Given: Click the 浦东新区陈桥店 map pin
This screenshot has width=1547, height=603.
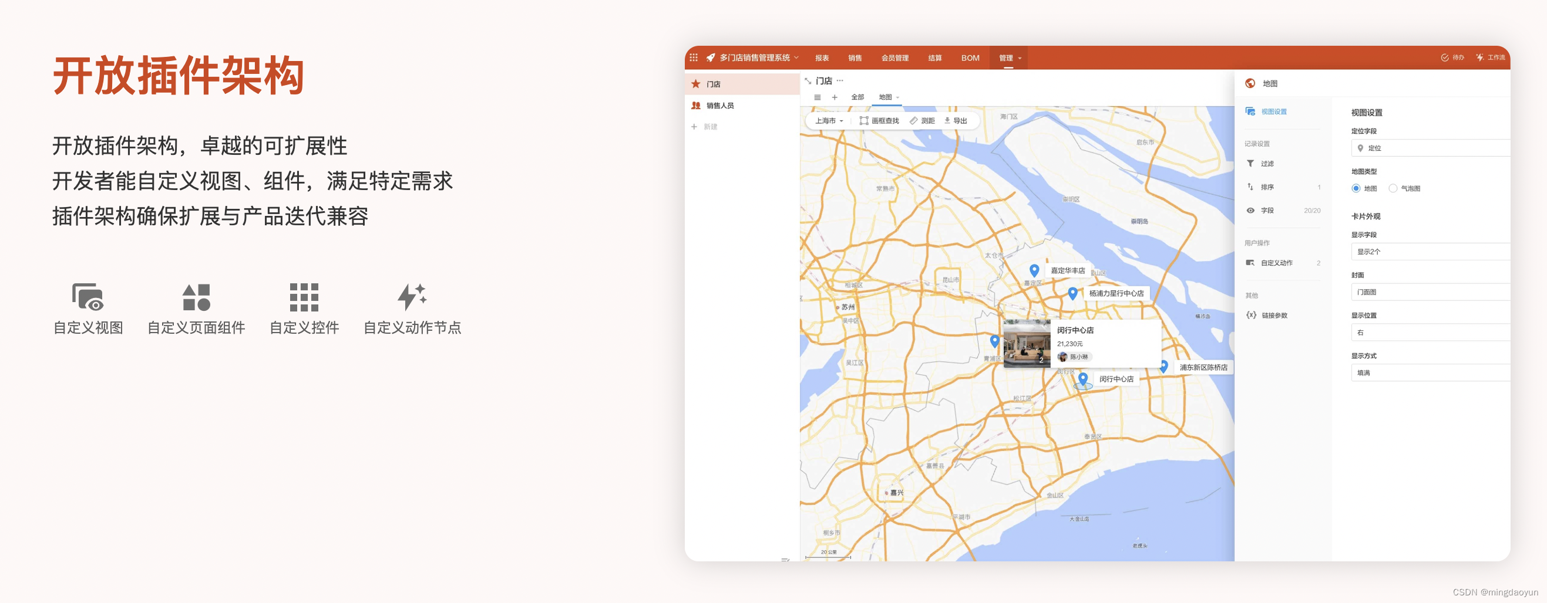Looking at the screenshot, I should pyautogui.click(x=1163, y=367).
